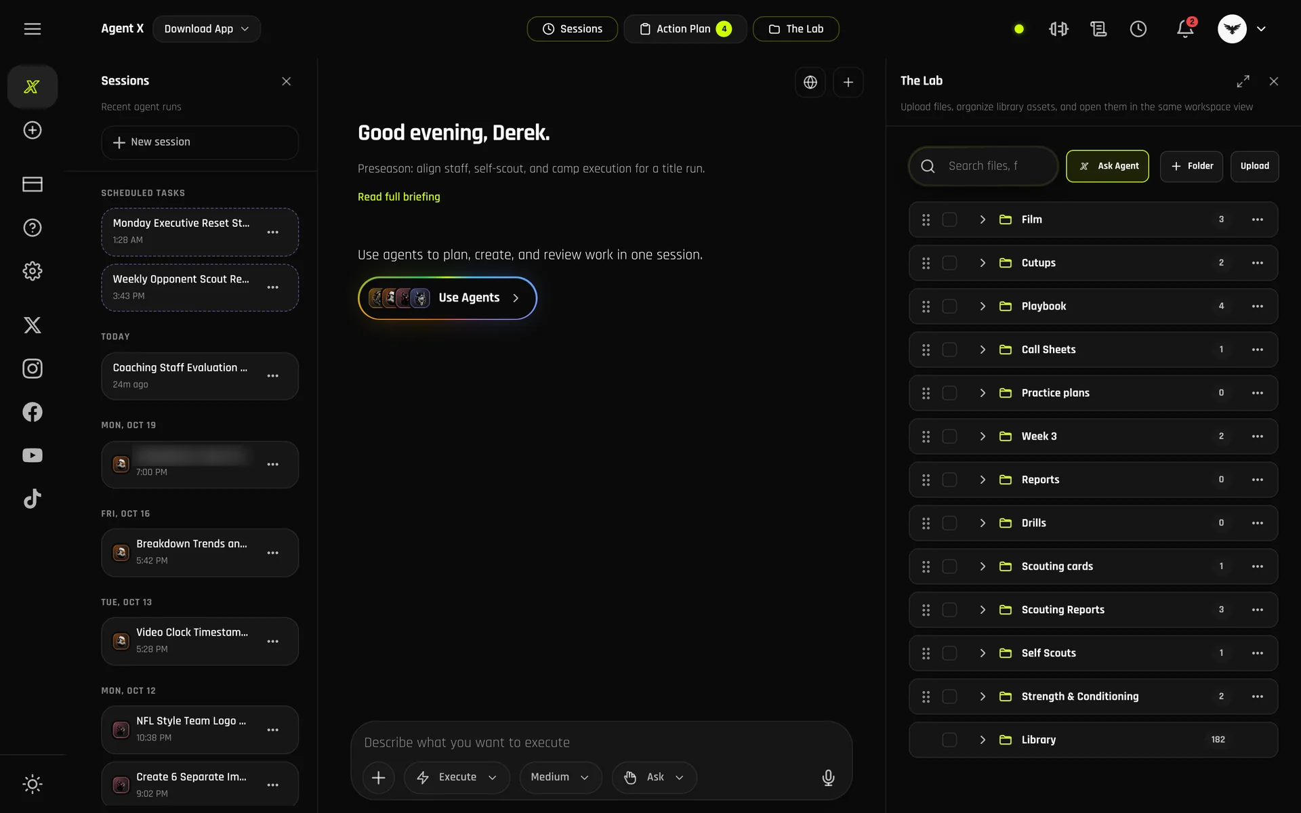
Task: Open the history clock icon in header
Action: coord(1138,28)
